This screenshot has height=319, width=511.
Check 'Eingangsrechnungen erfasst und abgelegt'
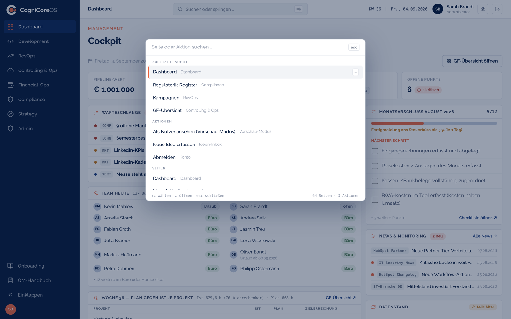(375, 151)
